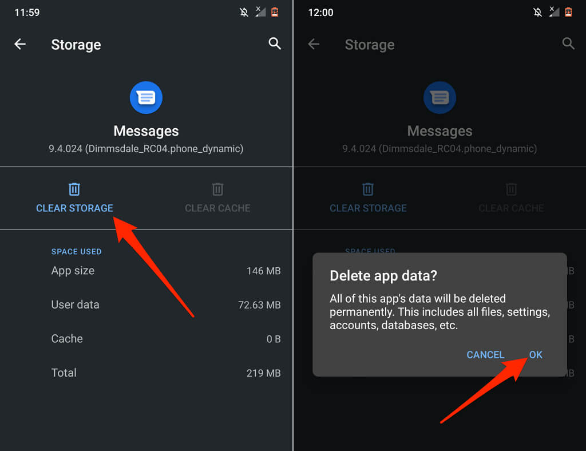This screenshot has height=451, width=586.
Task: Tap the 11:59 clock in the status bar
Action: pyautogui.click(x=27, y=12)
